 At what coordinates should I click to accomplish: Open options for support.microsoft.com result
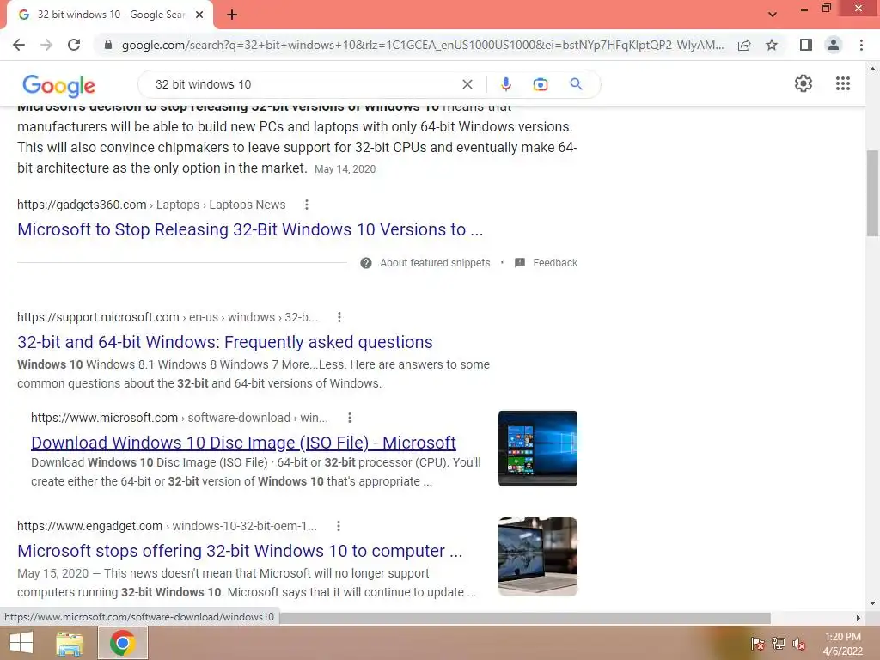339,318
